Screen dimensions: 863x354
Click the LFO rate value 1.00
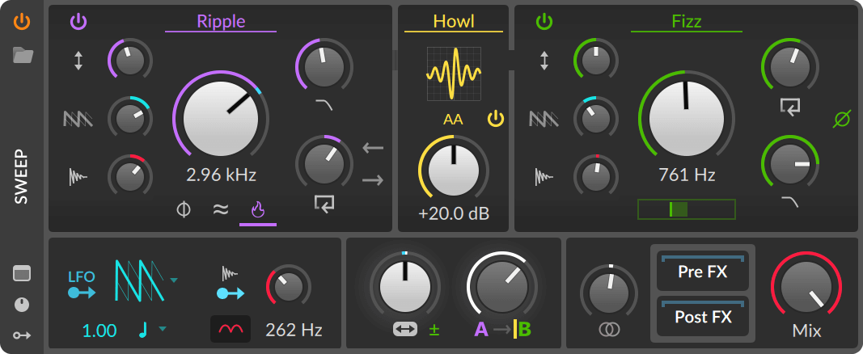pos(99,330)
